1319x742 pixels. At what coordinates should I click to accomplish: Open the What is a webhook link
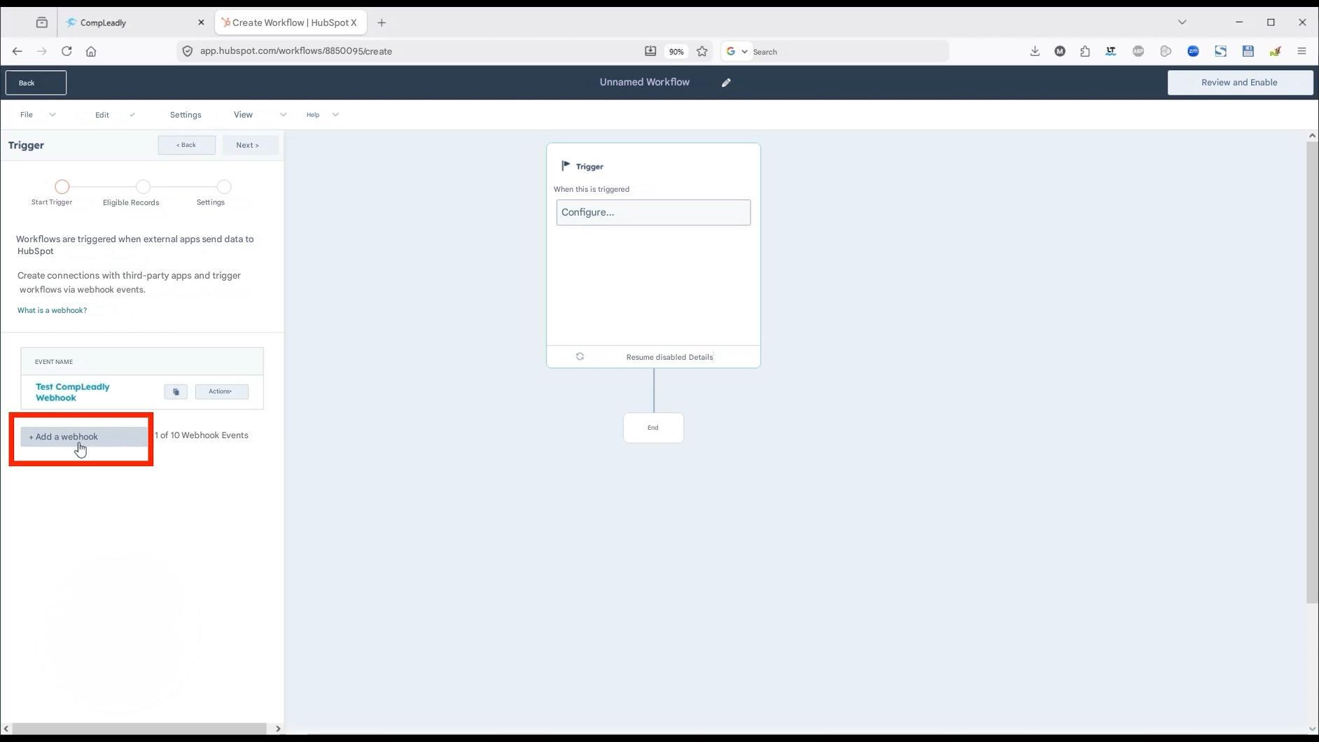tap(52, 309)
